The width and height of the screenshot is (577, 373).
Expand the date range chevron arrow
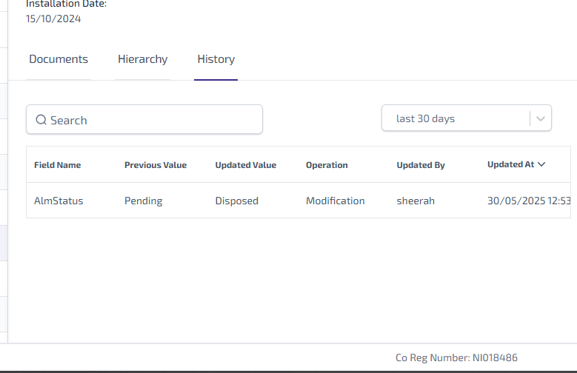(x=541, y=118)
